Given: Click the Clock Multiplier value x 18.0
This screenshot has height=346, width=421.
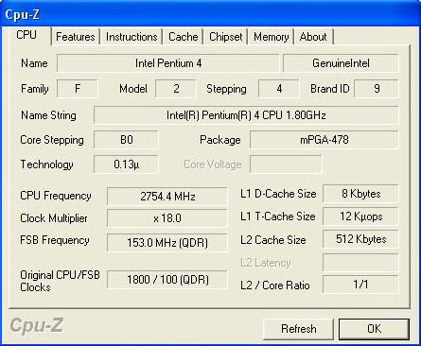Looking at the screenshot, I should tap(167, 218).
